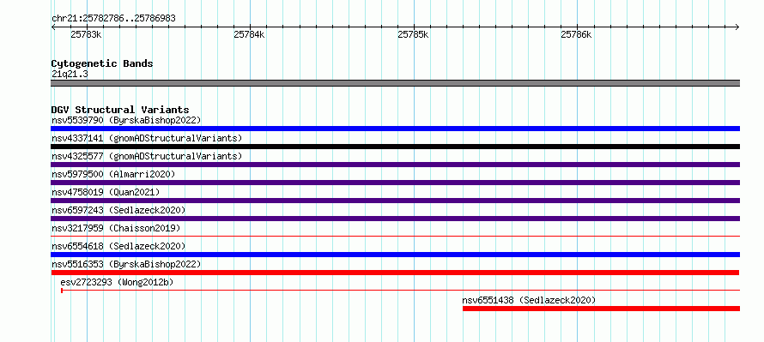Select the thin red nsv3217959 line

pos(395,237)
